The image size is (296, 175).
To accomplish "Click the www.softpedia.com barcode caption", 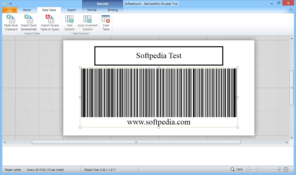I will 159,122.
